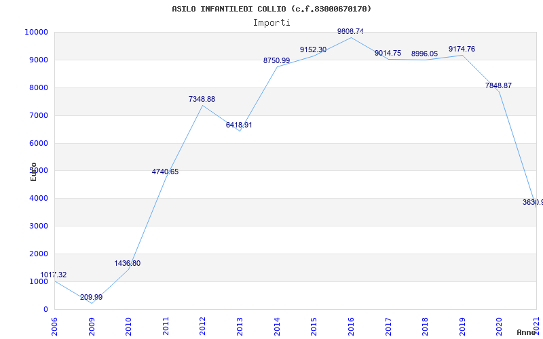Select the y-axis value 3000
The image size is (543, 339).
pyautogui.click(x=38, y=226)
